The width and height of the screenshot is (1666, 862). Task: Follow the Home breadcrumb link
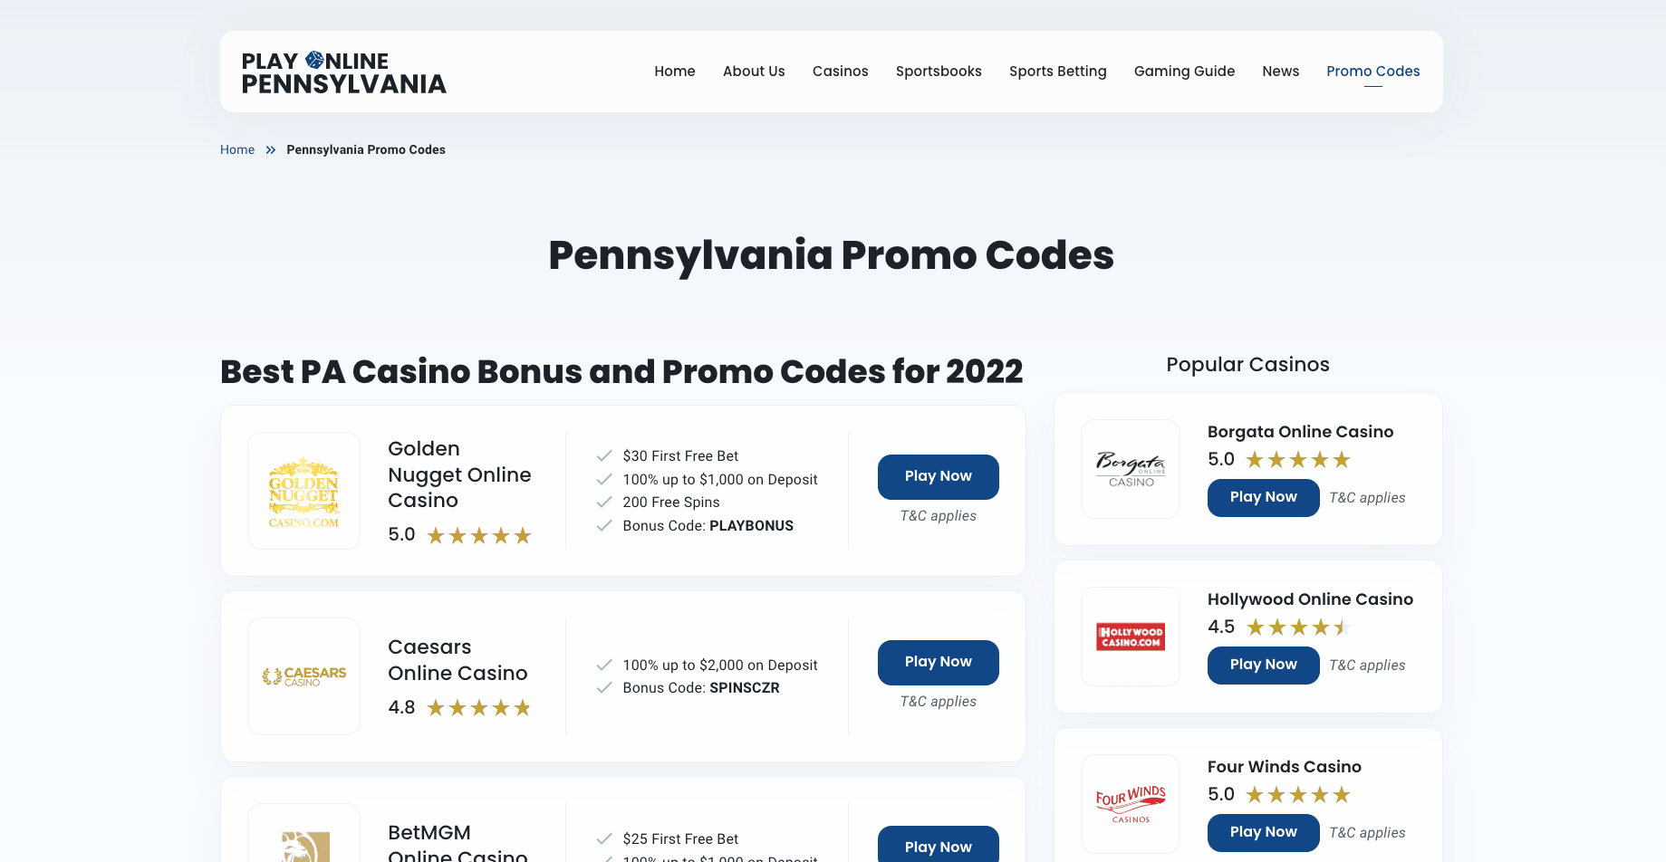click(237, 150)
